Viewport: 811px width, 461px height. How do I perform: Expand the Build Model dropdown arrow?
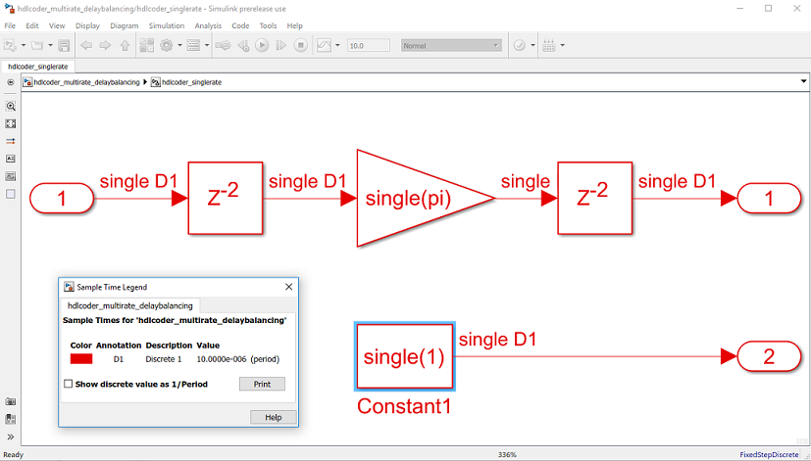click(562, 45)
